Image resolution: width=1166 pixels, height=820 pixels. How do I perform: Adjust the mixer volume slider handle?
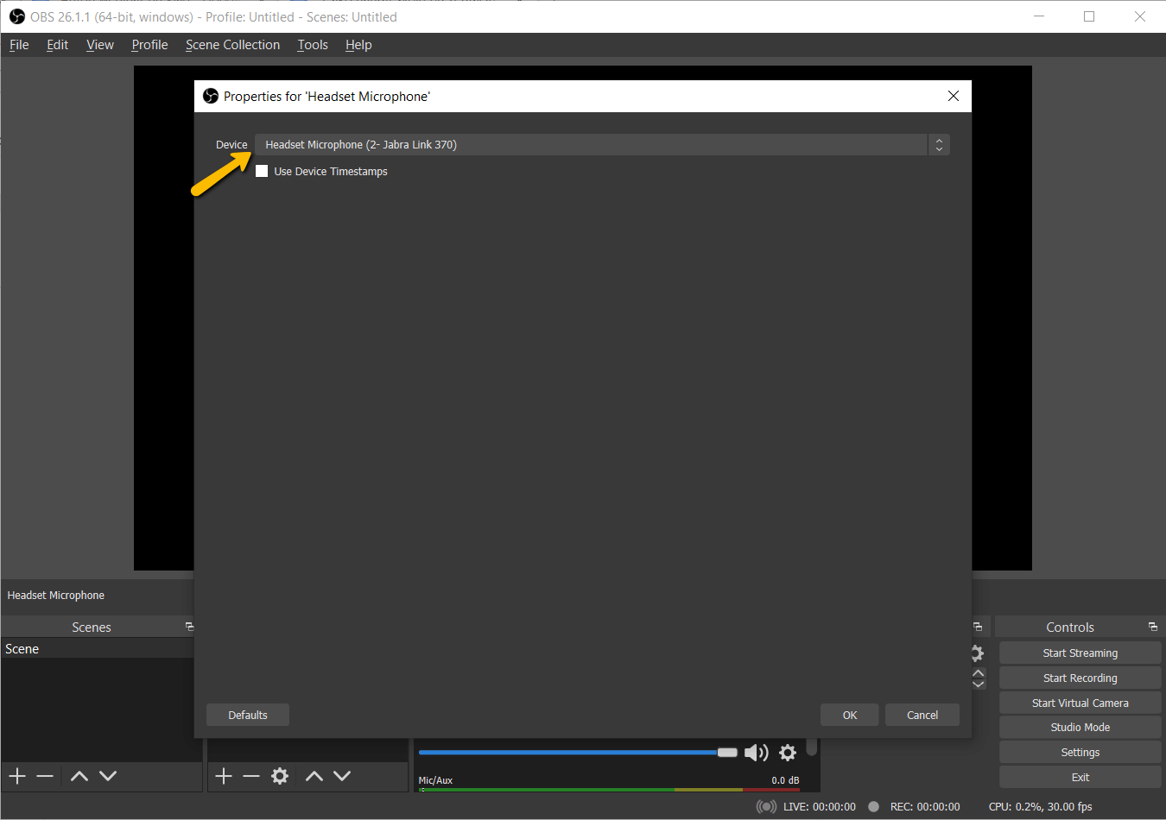click(727, 752)
